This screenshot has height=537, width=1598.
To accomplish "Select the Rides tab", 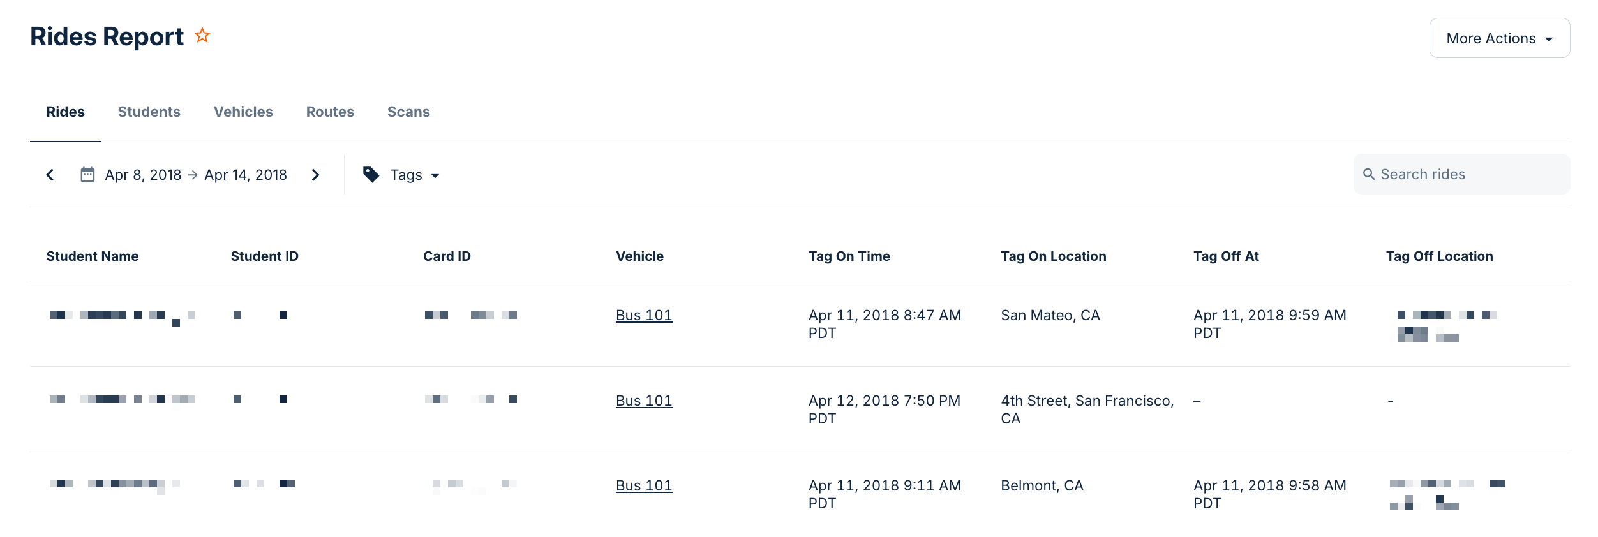I will [x=66, y=112].
